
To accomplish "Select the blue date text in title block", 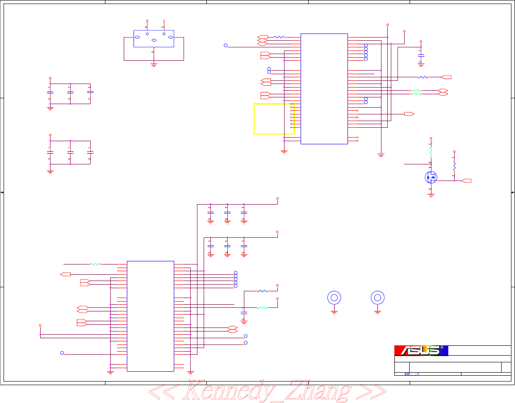I will [412, 374].
